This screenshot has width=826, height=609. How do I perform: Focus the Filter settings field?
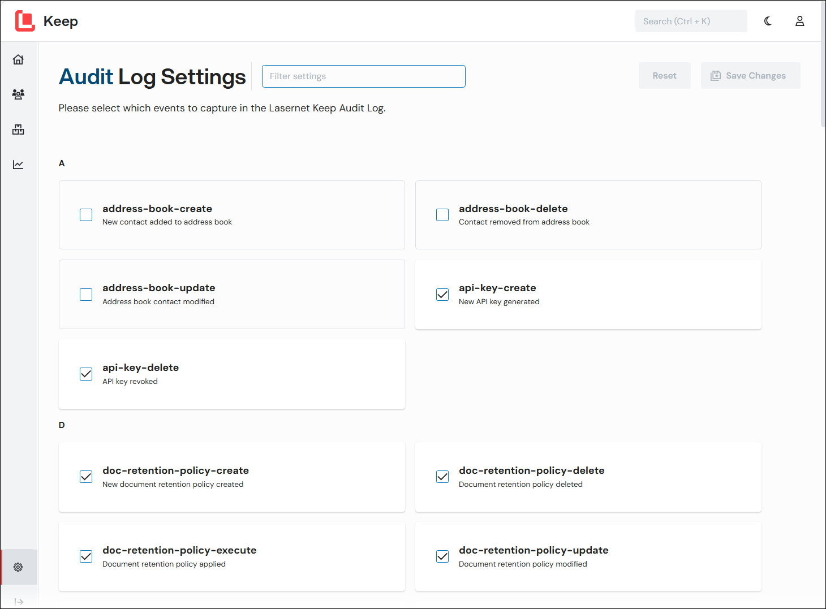point(364,76)
